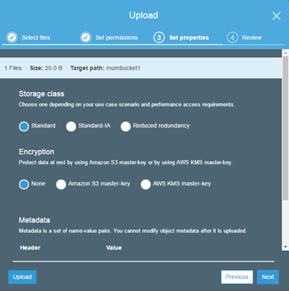Click the Set permissions checkmark step icon
Image resolution: width=289 pixels, height=291 pixels.
tap(85, 38)
